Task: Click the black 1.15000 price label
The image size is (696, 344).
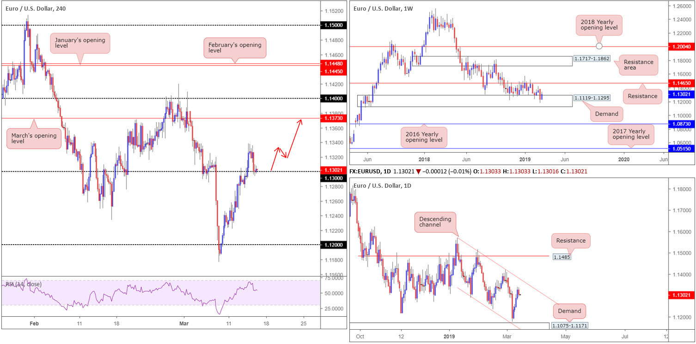Action: 334,25
